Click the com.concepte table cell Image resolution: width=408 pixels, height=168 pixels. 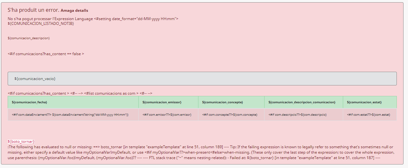(231, 114)
